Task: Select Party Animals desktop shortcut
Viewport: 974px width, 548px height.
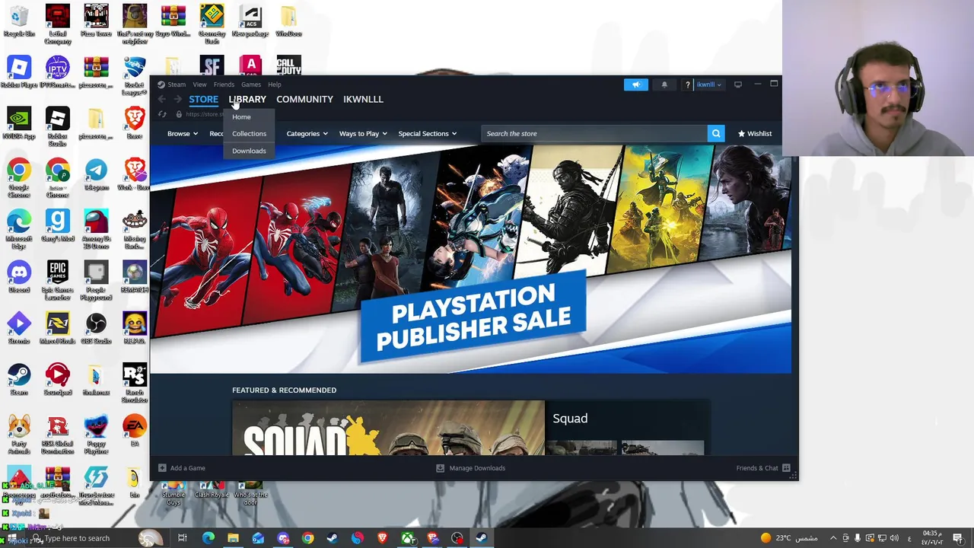Action: click(x=19, y=434)
